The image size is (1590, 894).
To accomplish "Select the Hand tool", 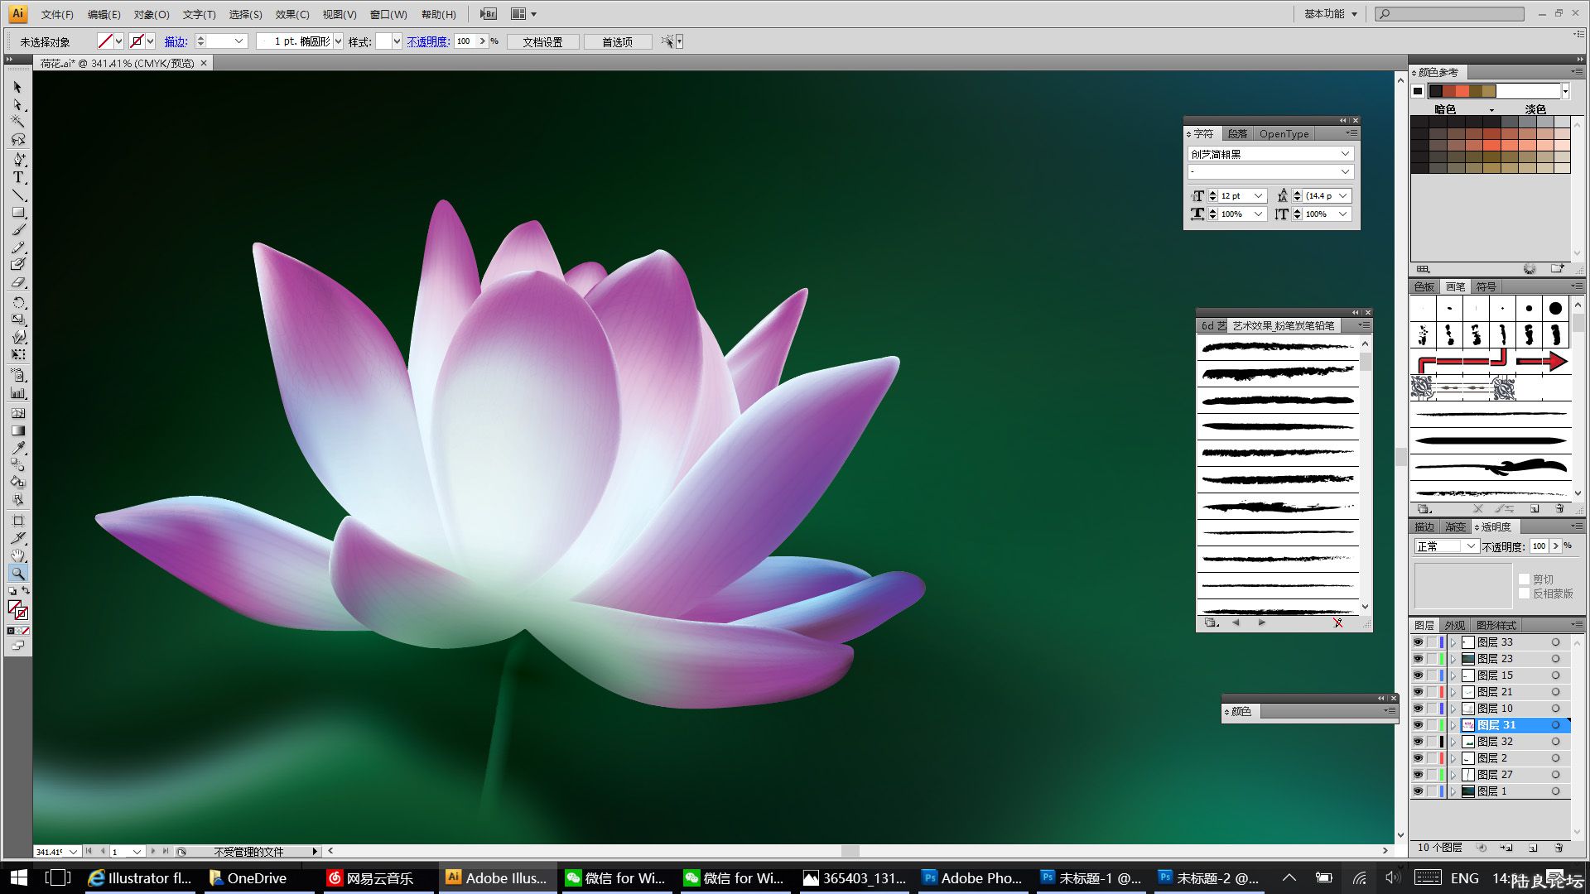I will [x=18, y=555].
